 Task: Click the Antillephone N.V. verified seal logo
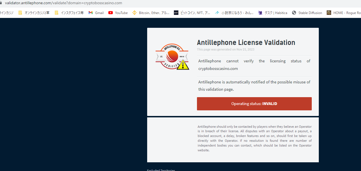[171, 57]
